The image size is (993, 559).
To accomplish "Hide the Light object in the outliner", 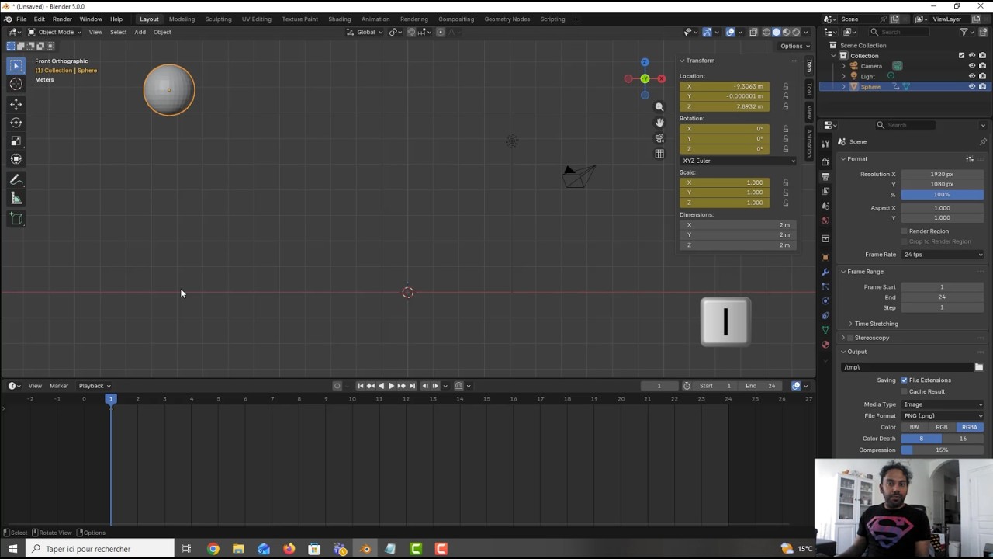I will coord(972,76).
